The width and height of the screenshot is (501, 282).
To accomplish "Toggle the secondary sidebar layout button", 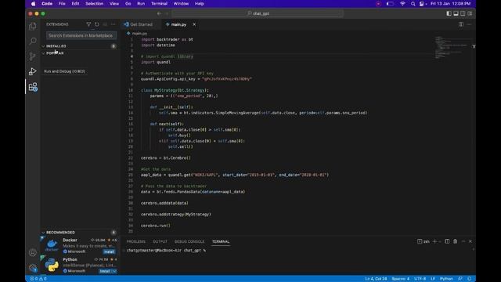I will (463, 13).
